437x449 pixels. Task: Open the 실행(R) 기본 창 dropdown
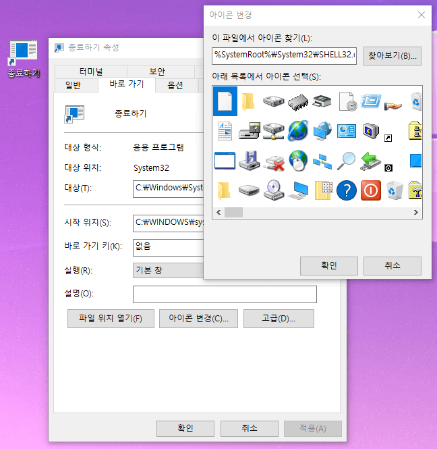click(x=168, y=270)
